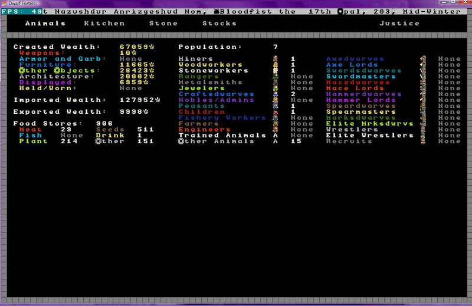The height and width of the screenshot is (306, 472).
Task: Click the Mace Lords label
Action: 355,88
